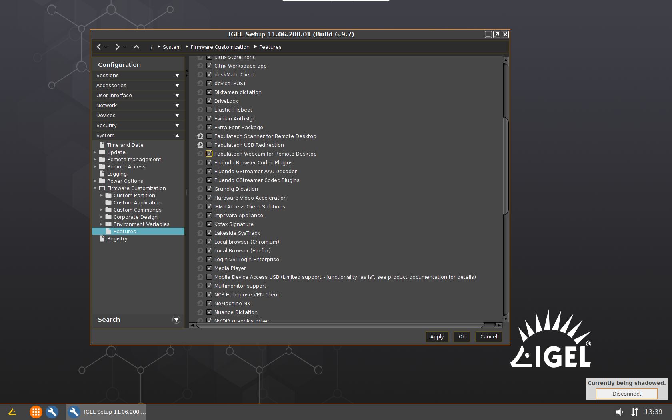The image size is (672, 420).
Task: Click the reset icon next to NoMachine NX
Action: pos(200,304)
